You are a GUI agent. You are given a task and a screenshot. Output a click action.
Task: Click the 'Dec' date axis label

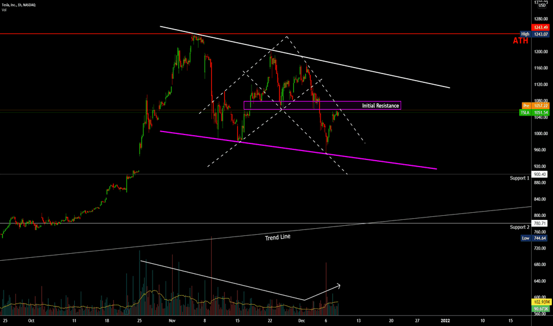coord(301,321)
